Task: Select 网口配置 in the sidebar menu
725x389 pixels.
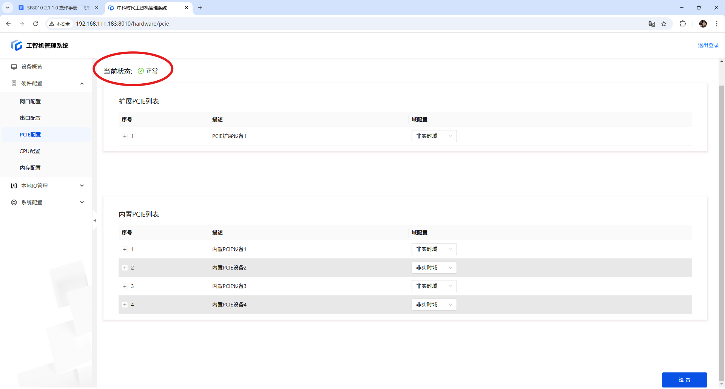Action: (x=30, y=101)
